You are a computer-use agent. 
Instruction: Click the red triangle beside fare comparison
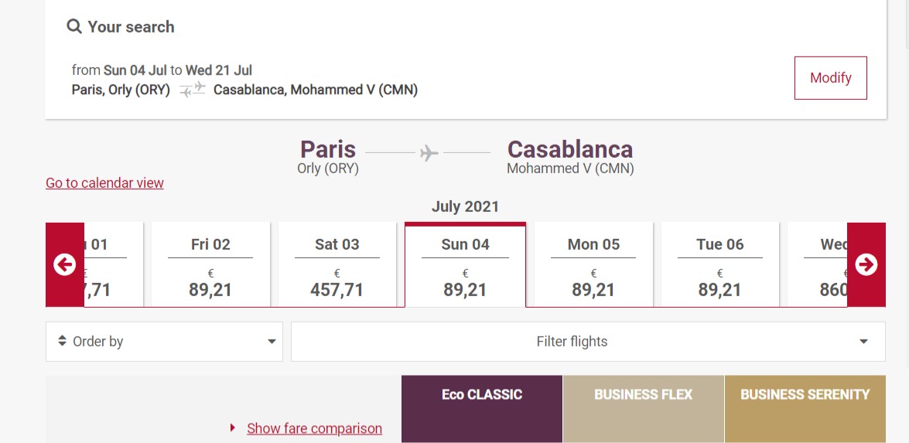coord(232,428)
